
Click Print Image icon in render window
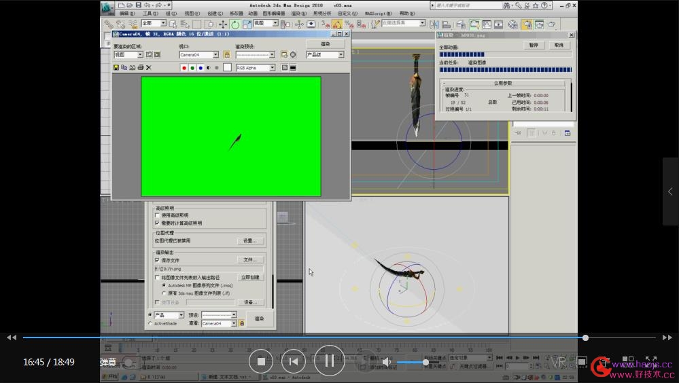pos(141,67)
